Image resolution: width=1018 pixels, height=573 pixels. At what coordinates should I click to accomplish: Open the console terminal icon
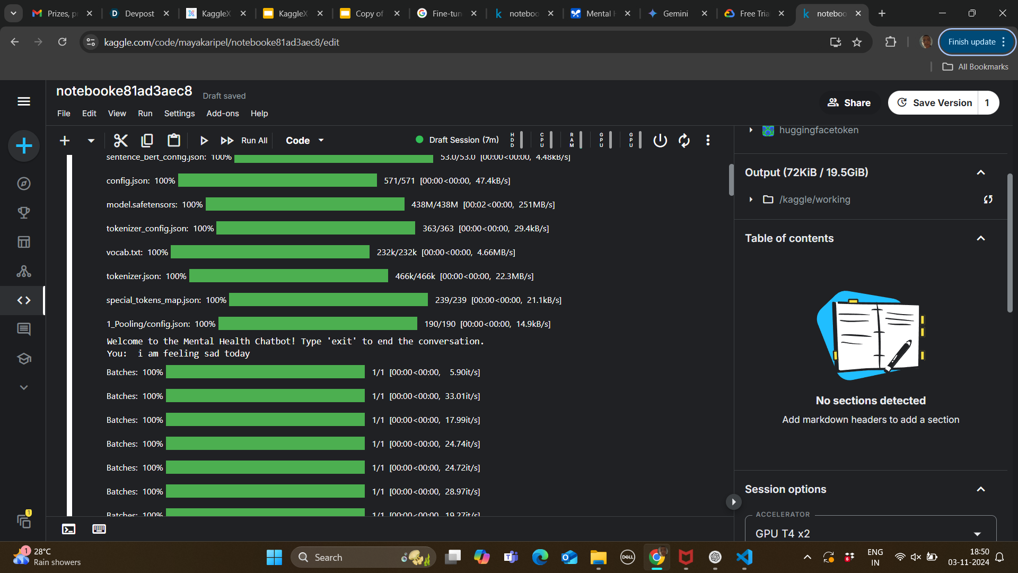[x=69, y=529]
